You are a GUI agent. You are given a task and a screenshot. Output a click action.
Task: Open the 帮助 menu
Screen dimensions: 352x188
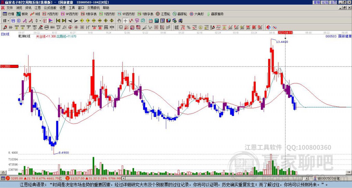coord(106,8)
